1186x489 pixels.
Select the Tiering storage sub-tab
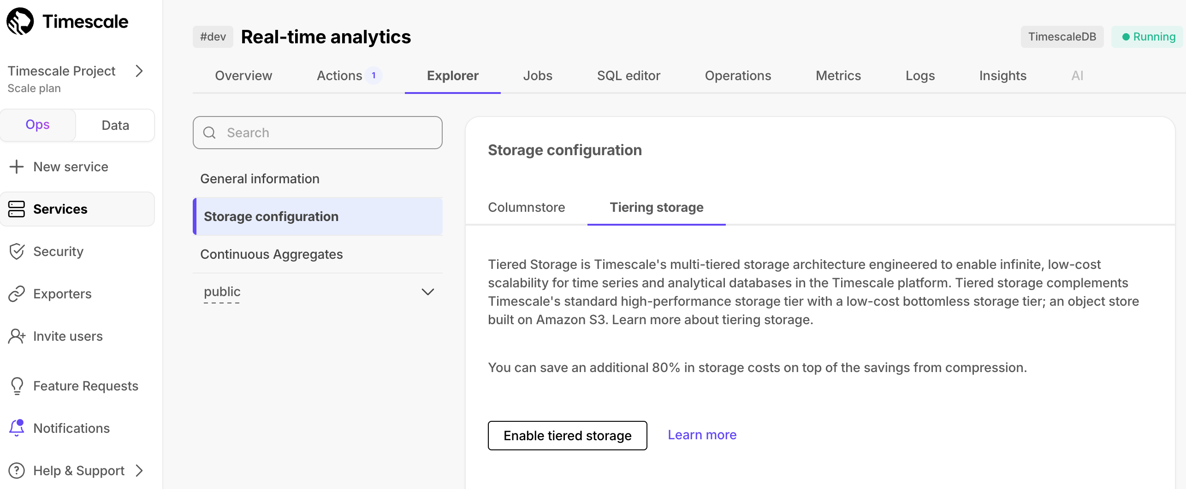pos(657,207)
